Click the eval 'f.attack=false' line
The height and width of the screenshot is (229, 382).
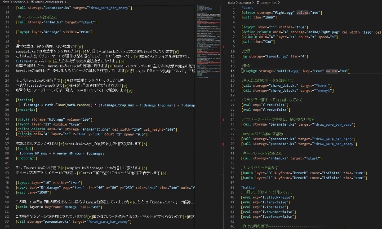268,197
